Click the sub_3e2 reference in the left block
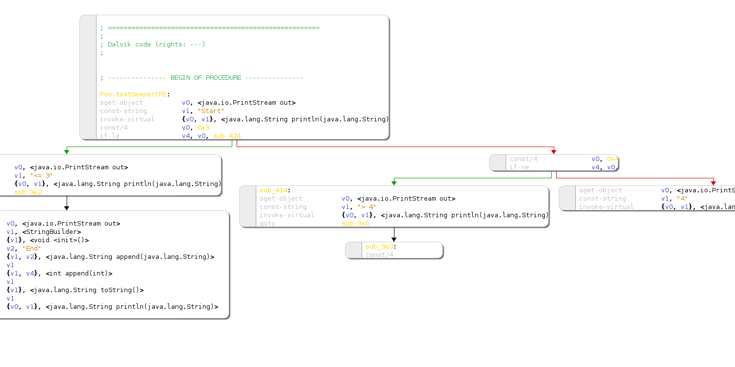735x367 pixels. click(x=28, y=192)
